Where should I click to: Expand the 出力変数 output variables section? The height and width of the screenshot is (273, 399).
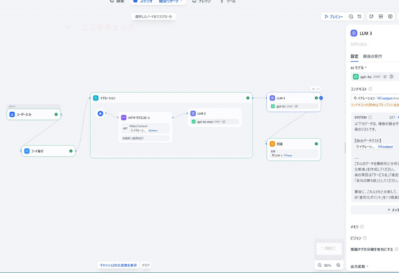(x=360, y=266)
